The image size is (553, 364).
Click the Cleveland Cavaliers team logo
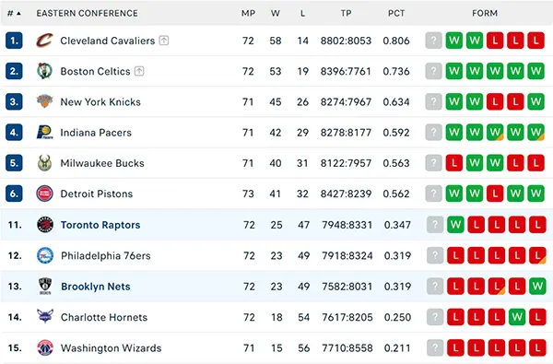coord(45,41)
